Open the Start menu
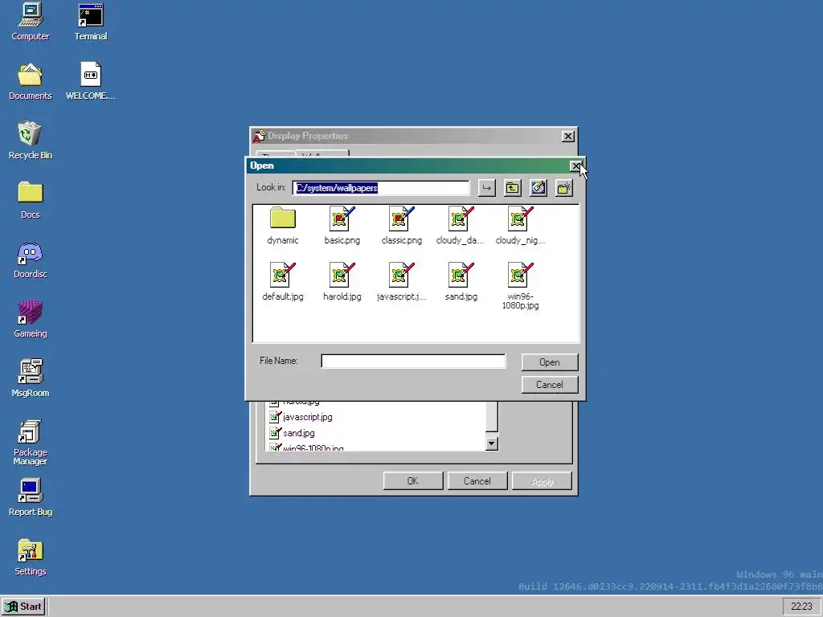This screenshot has width=823, height=617. click(x=23, y=607)
